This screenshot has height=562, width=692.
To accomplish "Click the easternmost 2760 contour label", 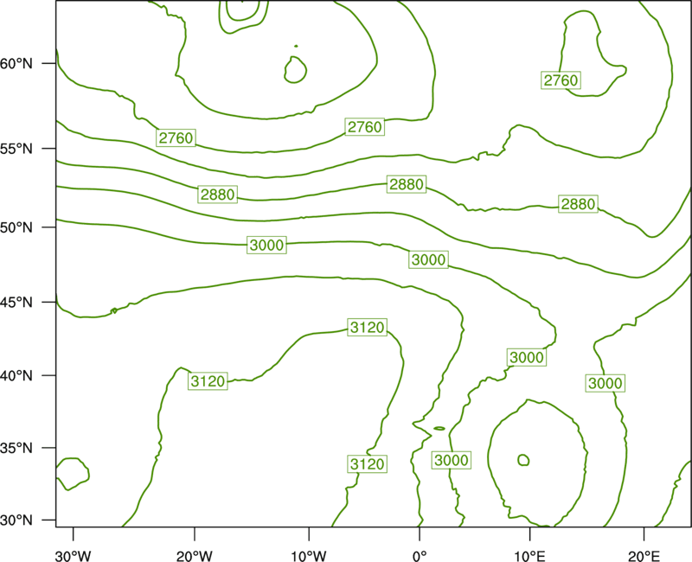I will [x=561, y=80].
